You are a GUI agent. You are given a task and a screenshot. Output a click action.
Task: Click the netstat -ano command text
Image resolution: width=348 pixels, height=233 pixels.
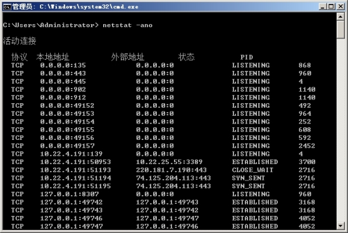click(127, 25)
